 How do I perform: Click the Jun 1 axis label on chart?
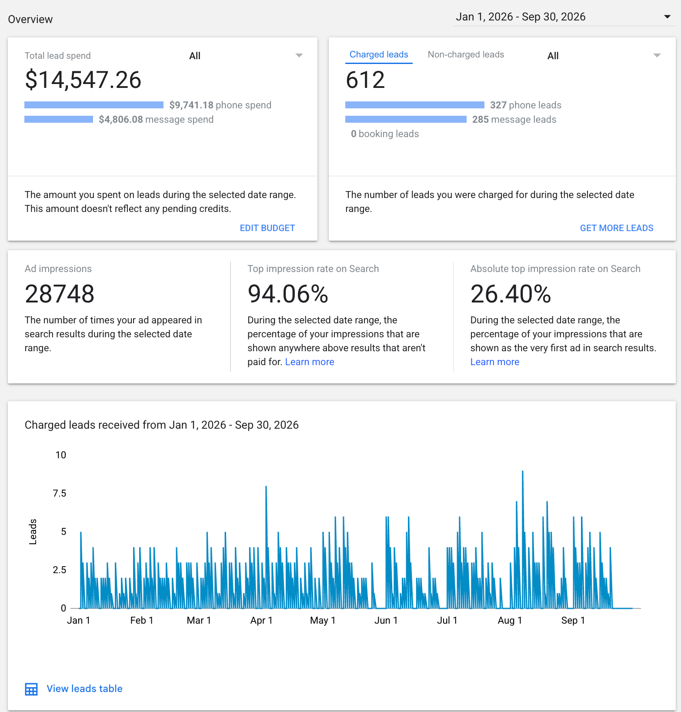click(x=386, y=621)
